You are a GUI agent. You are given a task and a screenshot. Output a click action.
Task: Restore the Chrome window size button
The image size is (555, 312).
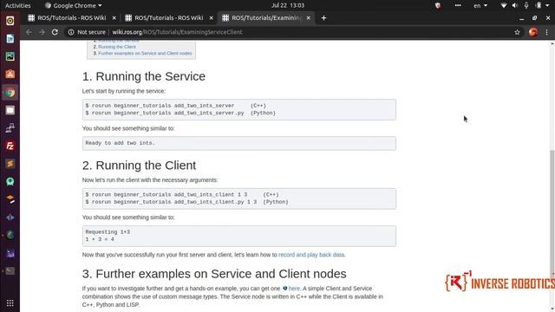[x=534, y=18]
